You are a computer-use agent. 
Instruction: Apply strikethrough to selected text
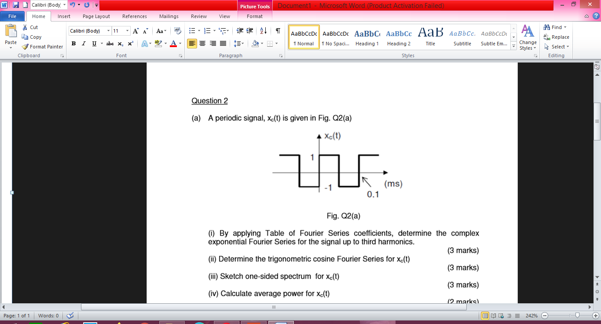[x=110, y=43]
